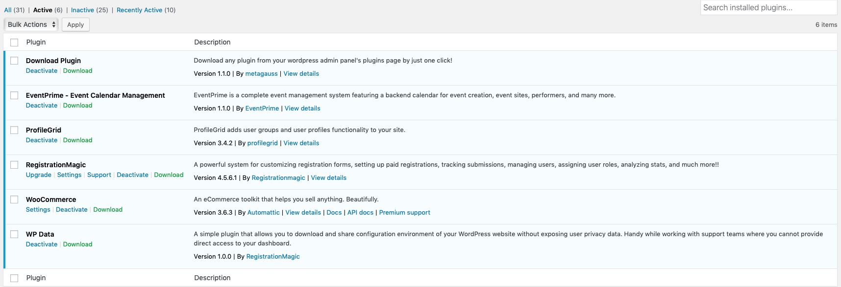View details for RegistrationMagic
This screenshot has height=287, width=841.
(x=328, y=178)
